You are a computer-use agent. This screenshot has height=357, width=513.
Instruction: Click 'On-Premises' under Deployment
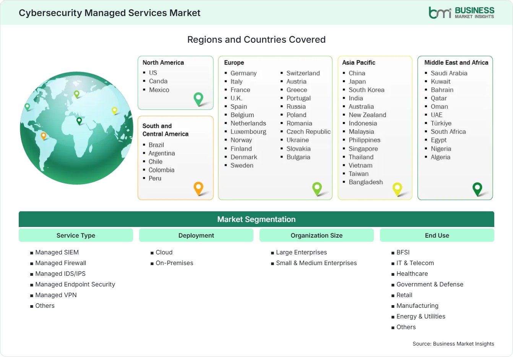pyautogui.click(x=174, y=263)
